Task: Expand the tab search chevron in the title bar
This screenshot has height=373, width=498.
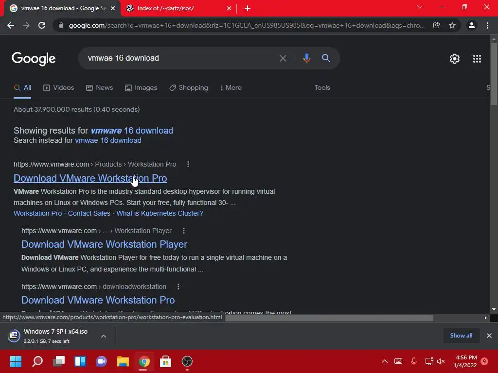Action: pos(420,7)
